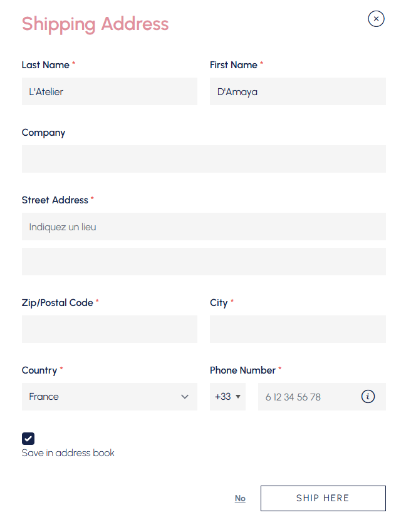The height and width of the screenshot is (515, 411).
Task: Click the "No" link
Action: pos(240,498)
